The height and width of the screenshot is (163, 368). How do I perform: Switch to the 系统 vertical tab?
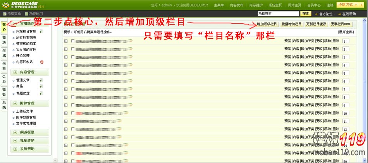[4, 105]
